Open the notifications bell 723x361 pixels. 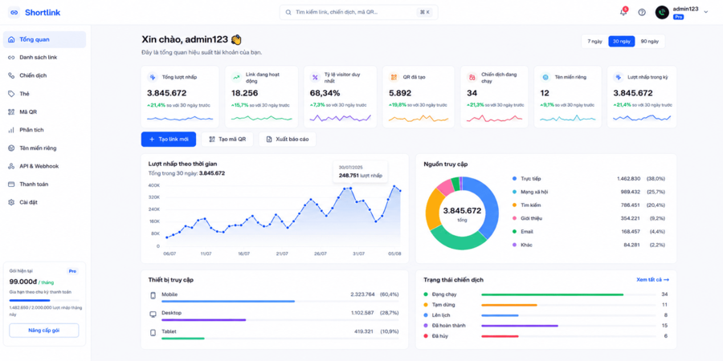click(x=623, y=12)
